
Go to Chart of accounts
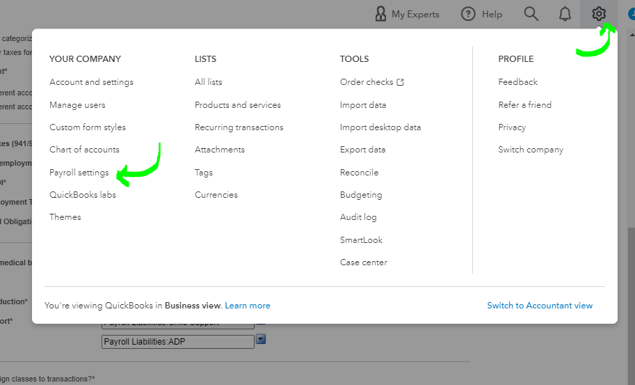(84, 150)
